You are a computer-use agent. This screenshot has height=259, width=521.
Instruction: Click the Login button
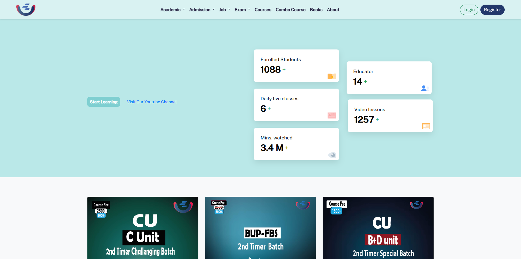click(x=469, y=10)
